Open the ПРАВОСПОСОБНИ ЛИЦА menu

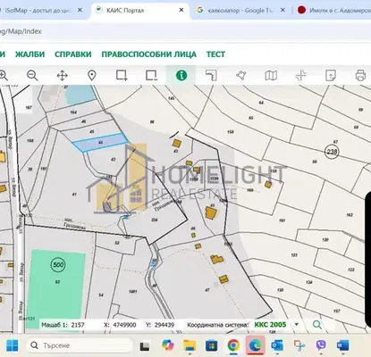coord(149,54)
